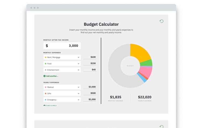The height and width of the screenshot is (128, 202).
Task: Open the Gifts yearly expense dropdown
Action: pos(62,93)
